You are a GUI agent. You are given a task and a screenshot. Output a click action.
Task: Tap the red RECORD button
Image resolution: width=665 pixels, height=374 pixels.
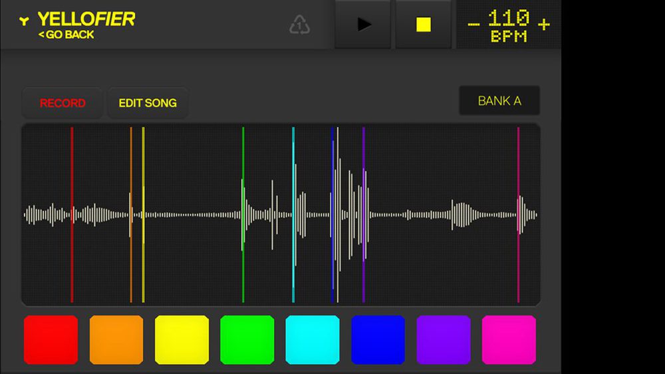pos(63,103)
